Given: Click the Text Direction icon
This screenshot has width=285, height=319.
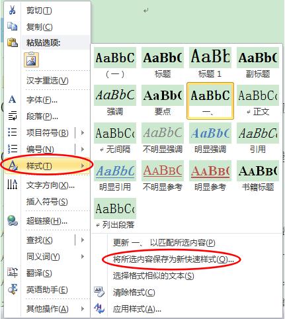Looking at the screenshot, I should tap(13, 185).
